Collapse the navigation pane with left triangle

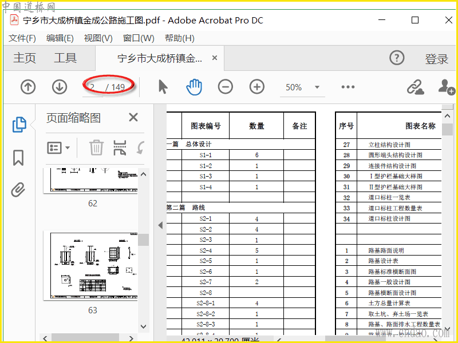160,225
